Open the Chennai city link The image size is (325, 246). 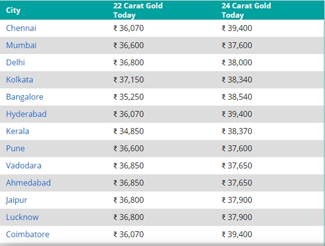[21, 28]
